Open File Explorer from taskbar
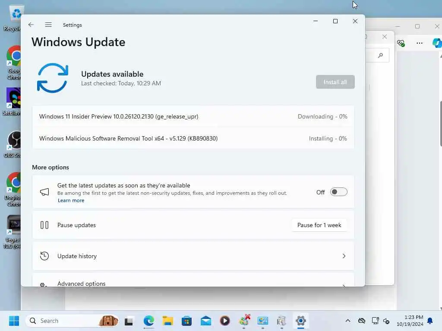 (x=168, y=321)
